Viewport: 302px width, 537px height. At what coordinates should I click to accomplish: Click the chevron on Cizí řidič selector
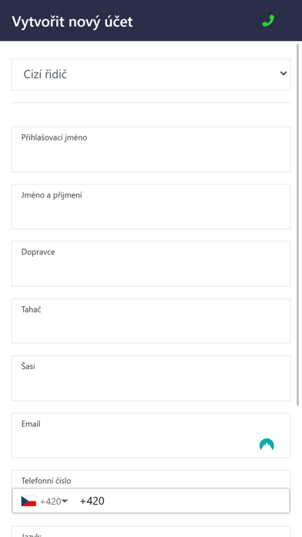click(x=284, y=73)
